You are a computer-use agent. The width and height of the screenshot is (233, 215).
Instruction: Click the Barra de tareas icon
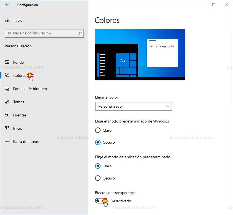7,141
